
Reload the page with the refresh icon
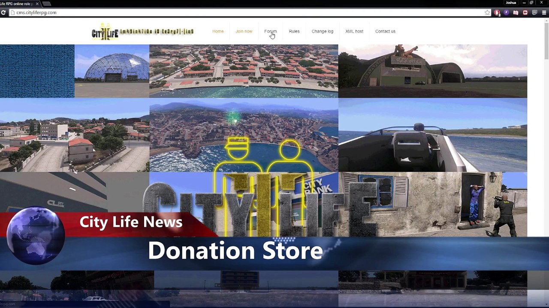[x=3, y=12]
